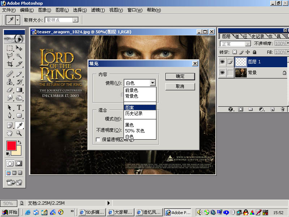Viewport: 289px width, 217px height.
Task: Select the Pen tool
Action: [x=10, y=115]
